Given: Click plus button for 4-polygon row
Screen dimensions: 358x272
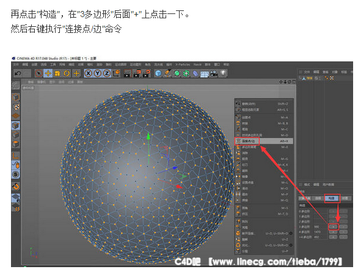Looking at the screenshot, I should (x=334, y=232).
